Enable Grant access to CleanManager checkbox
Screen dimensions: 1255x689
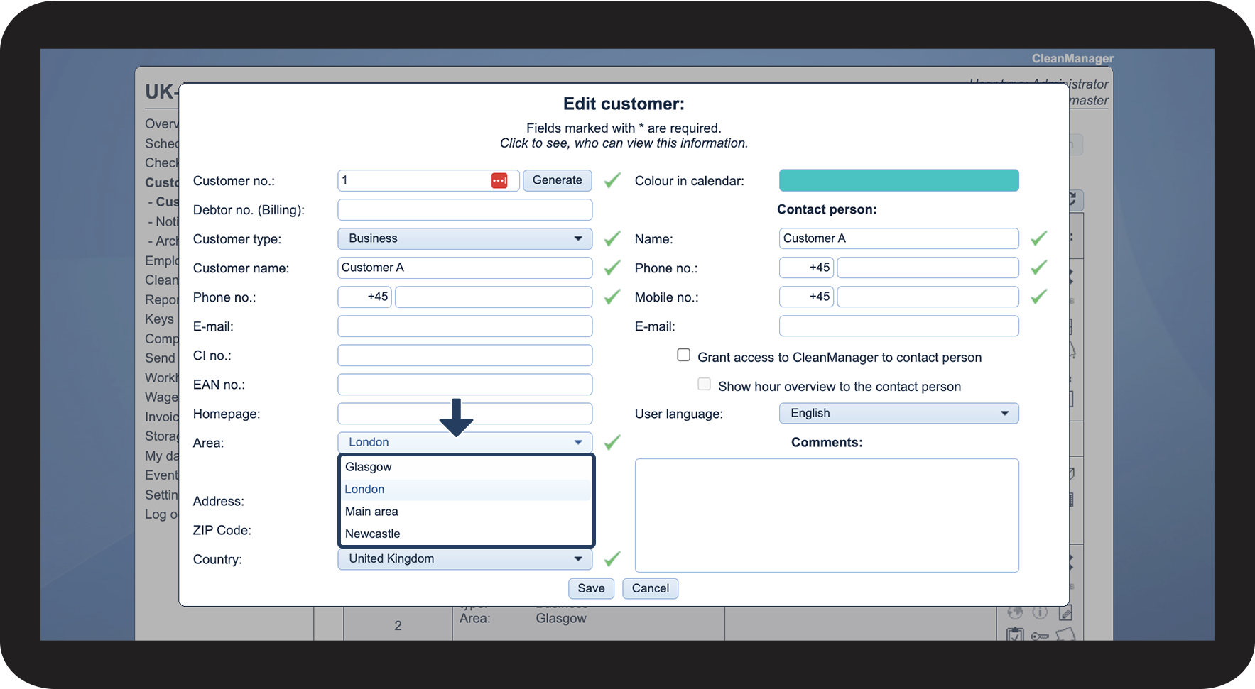point(683,355)
